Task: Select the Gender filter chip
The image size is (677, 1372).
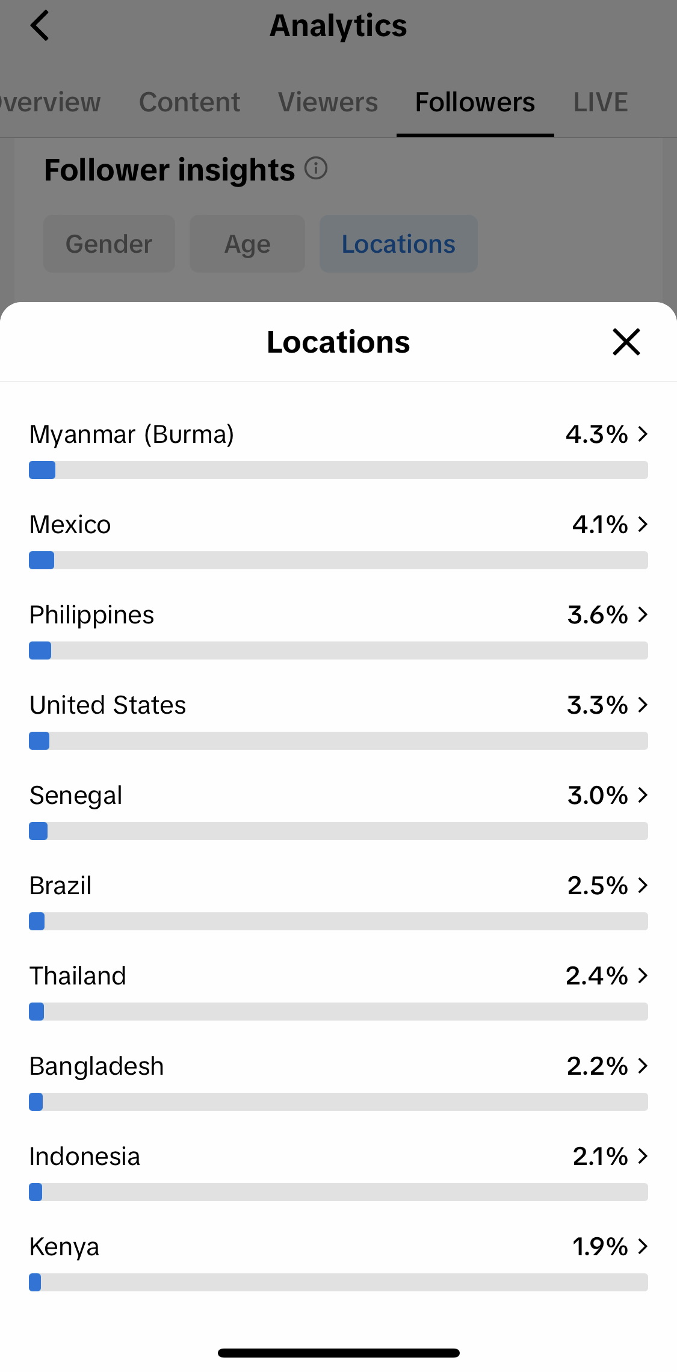Action: [109, 244]
